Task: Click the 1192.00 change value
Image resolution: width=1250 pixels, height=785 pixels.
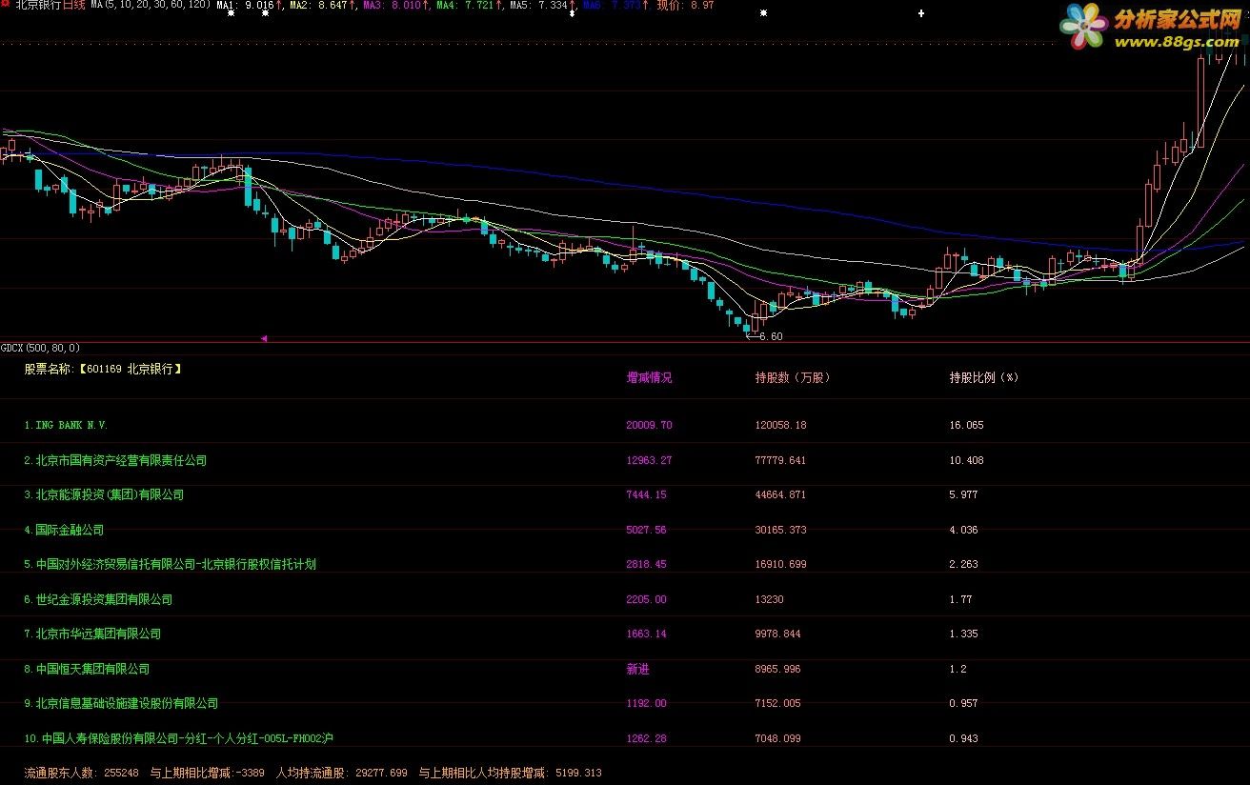Action: 646,703
